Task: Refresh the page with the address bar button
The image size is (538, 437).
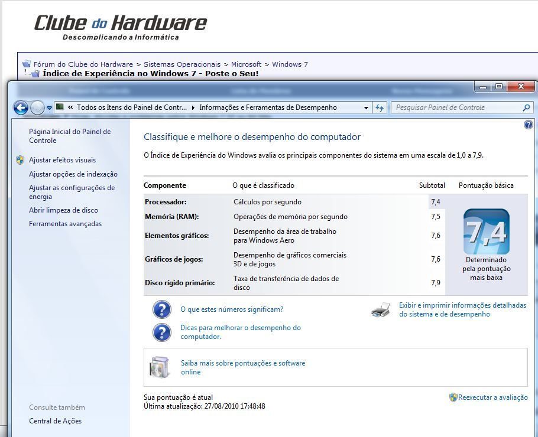Action: (x=379, y=107)
